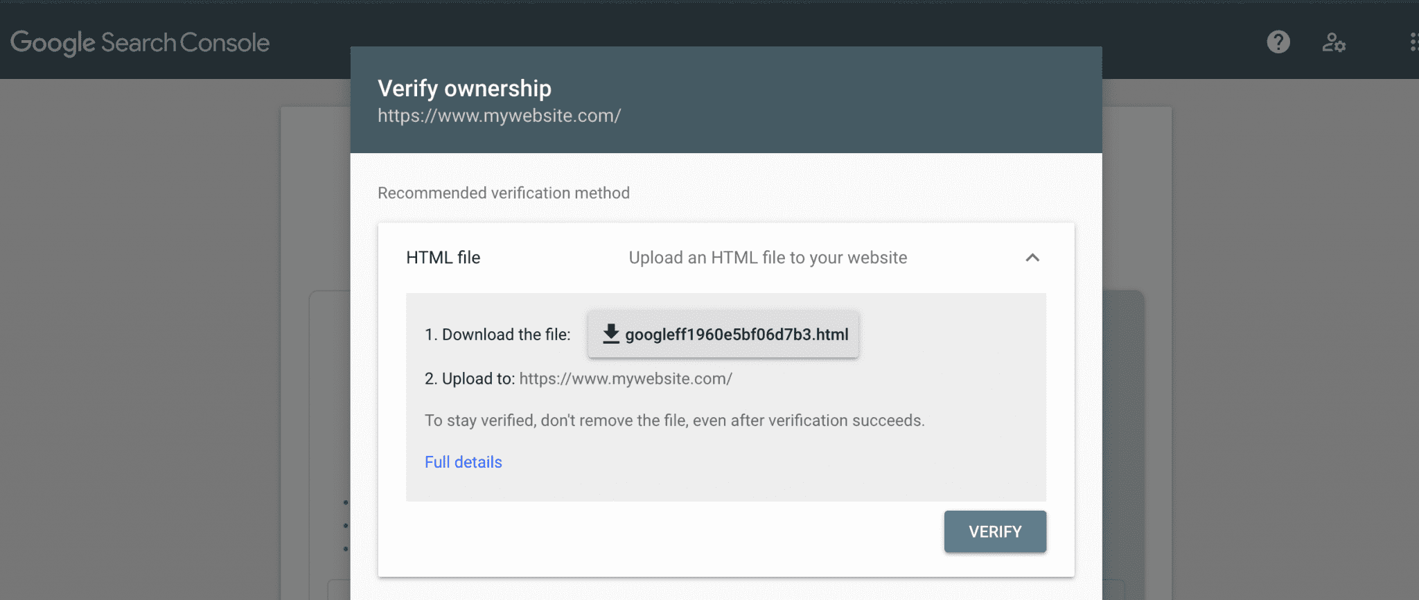The width and height of the screenshot is (1419, 600).
Task: Select the gear on the account settings icon
Action: 1341,46
